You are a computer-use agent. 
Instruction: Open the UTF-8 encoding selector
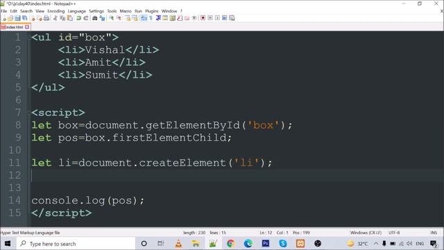[x=394, y=233]
